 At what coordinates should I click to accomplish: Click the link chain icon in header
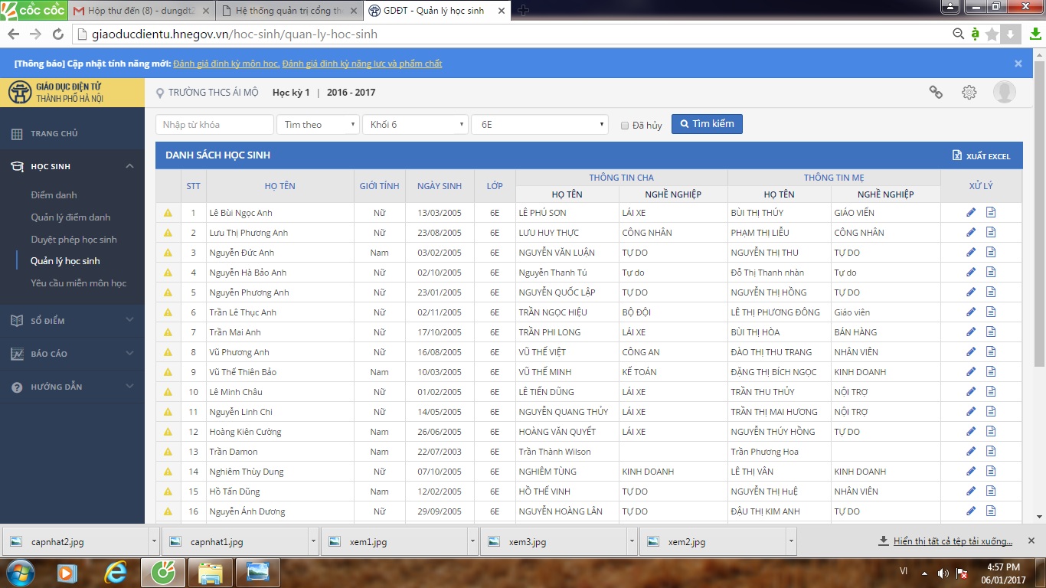(936, 93)
